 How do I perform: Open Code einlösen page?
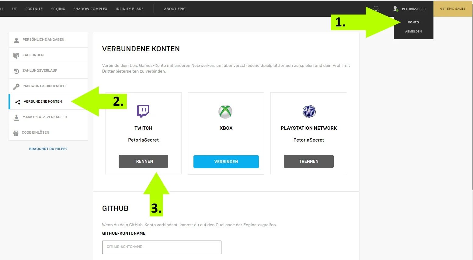click(48, 133)
